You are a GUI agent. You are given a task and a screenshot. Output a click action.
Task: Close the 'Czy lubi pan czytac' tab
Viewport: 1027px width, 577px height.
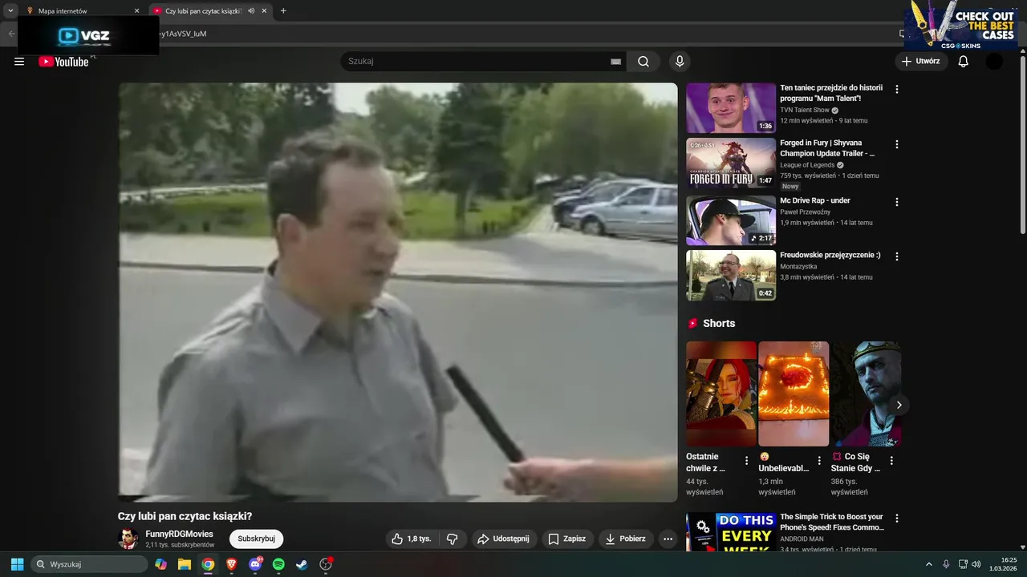[x=264, y=11]
